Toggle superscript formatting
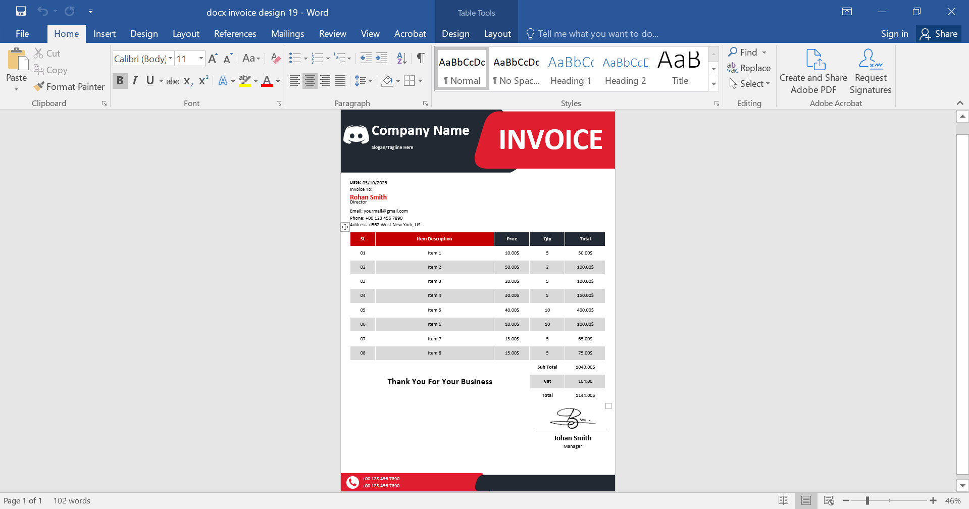The width and height of the screenshot is (969, 509). [202, 80]
